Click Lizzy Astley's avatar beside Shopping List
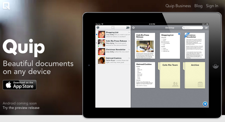Image resolution: width=225 pixels, height=122 pixels. pos(101,34)
